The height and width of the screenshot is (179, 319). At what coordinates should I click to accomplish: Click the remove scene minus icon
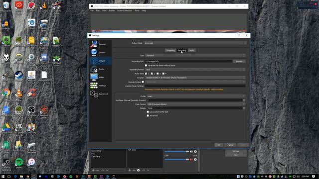click(98, 170)
